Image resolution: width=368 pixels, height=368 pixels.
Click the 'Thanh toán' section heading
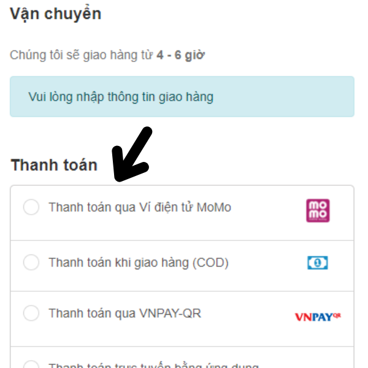coord(54,165)
